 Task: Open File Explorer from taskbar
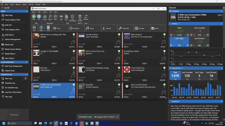click(40, 123)
